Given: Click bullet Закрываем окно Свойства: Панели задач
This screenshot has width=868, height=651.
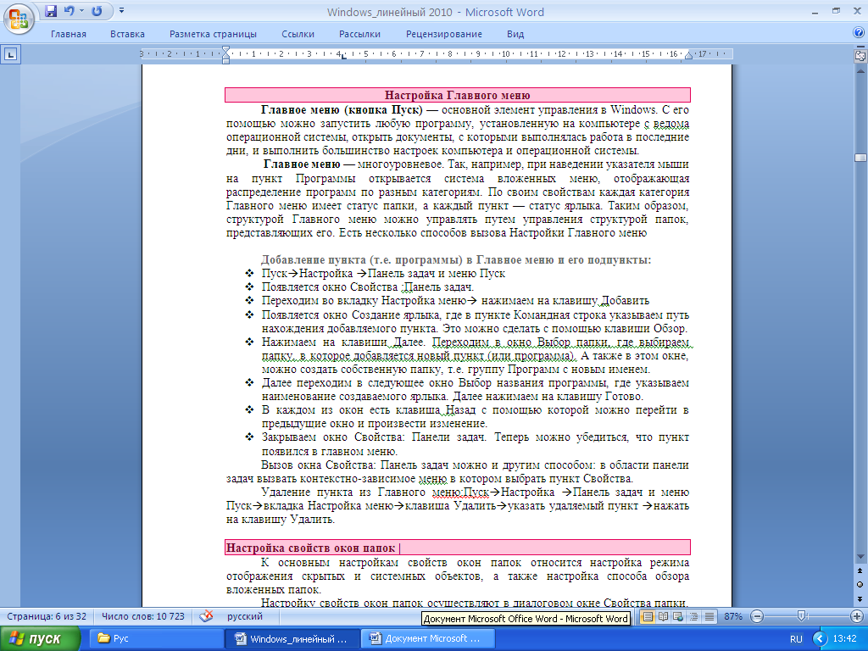Looking at the screenshot, I should [475, 444].
